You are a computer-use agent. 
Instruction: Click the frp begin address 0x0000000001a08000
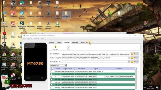coord(68,77)
